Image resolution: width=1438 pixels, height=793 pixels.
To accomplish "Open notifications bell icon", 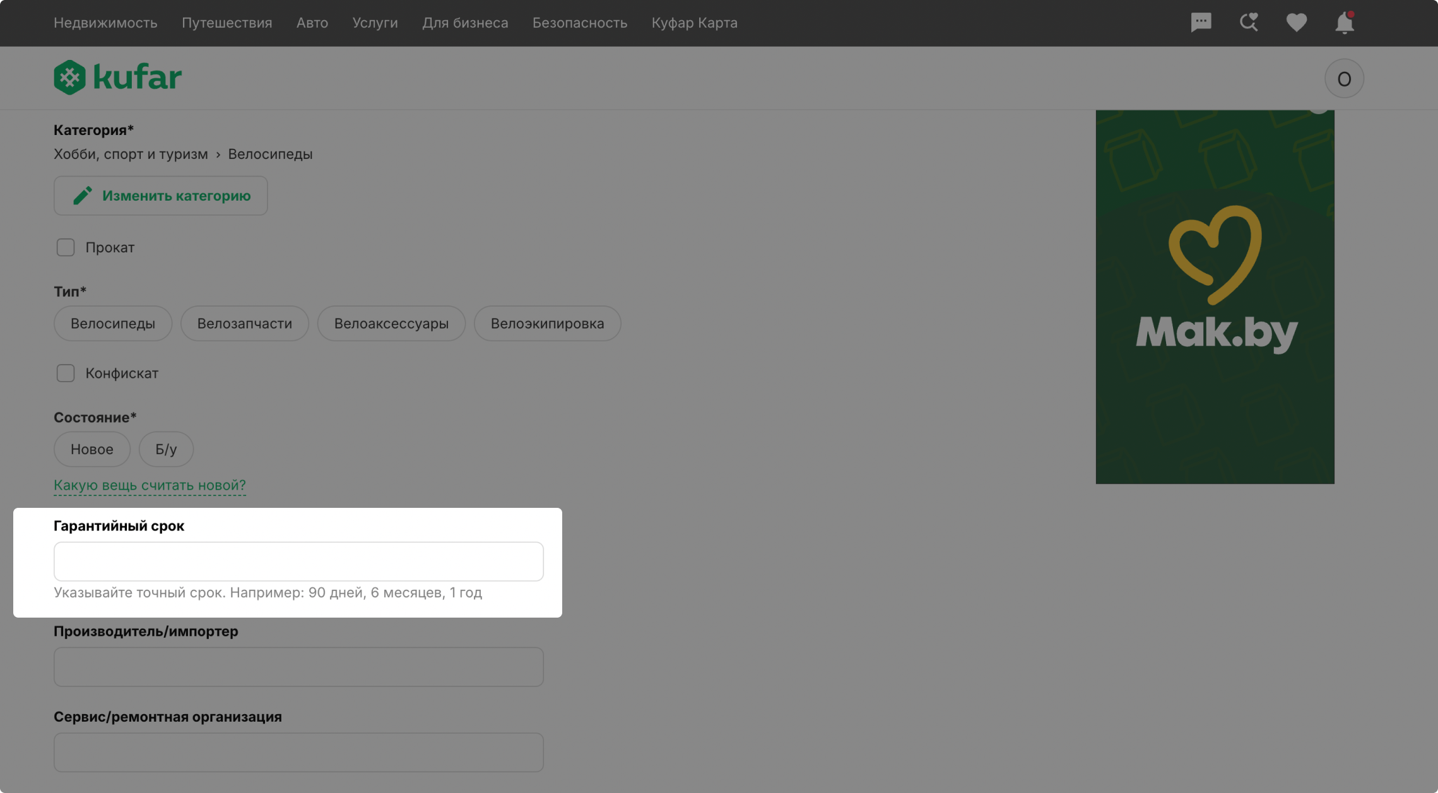I will pyautogui.click(x=1344, y=23).
